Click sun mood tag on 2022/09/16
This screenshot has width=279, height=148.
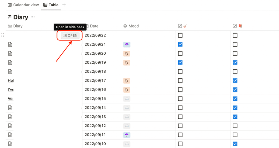tap(127, 90)
